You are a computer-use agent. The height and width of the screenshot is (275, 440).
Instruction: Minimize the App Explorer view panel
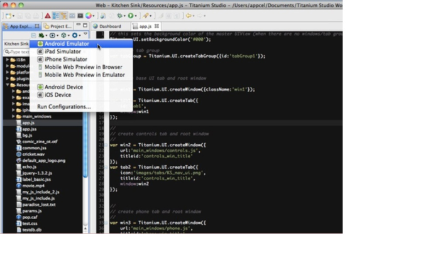(79, 25)
